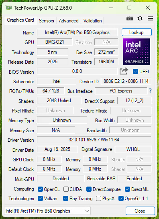The height and width of the screenshot is (219, 159).
Task: Click the BIOS Version field 0.0.0
Action: [77, 71]
